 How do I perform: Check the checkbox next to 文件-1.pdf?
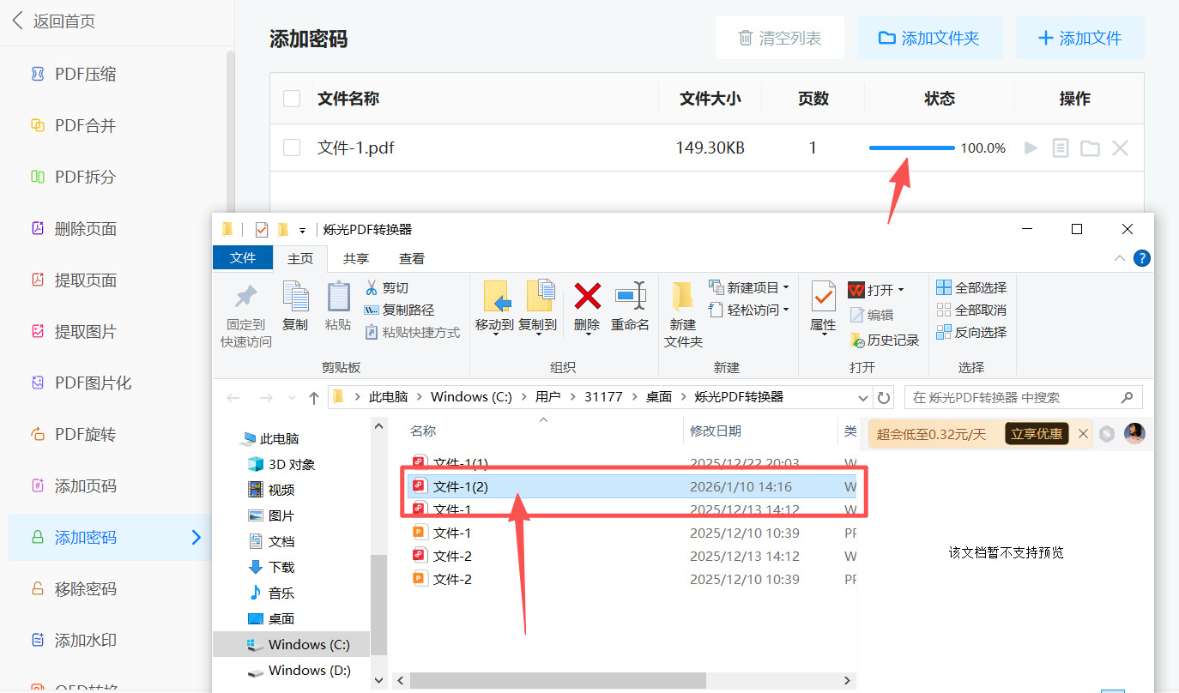click(291, 148)
